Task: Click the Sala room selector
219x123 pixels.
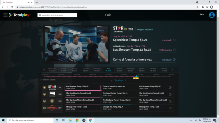Action: [202, 14]
